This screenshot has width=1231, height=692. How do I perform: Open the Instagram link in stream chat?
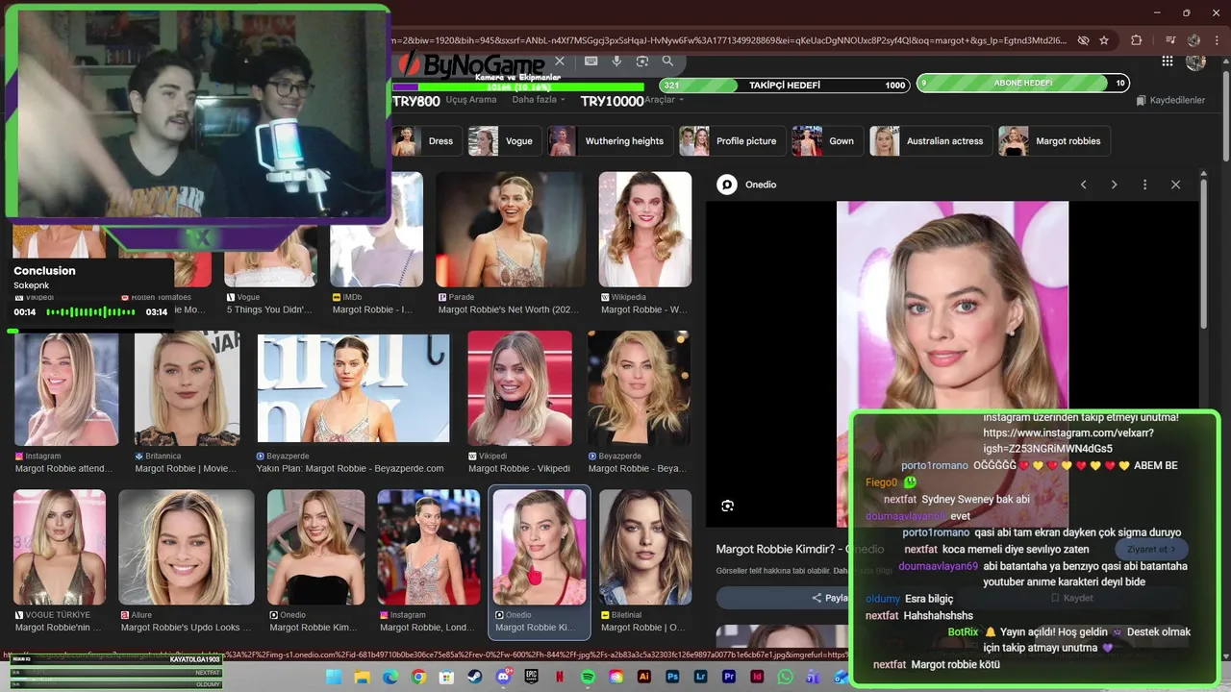tap(1068, 441)
